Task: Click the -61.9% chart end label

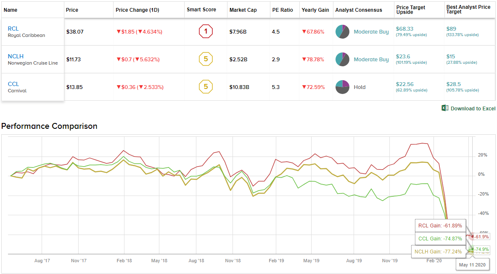Action: [x=481, y=237]
